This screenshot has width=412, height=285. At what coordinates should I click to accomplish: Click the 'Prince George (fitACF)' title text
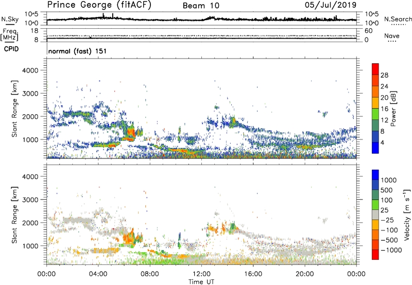(x=99, y=5)
